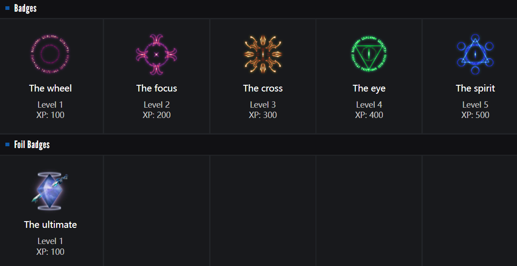Click the "Level 4" label under The eye

click(x=369, y=105)
